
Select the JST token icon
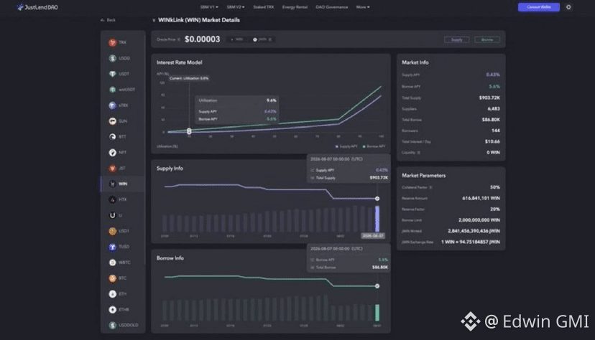click(112, 168)
